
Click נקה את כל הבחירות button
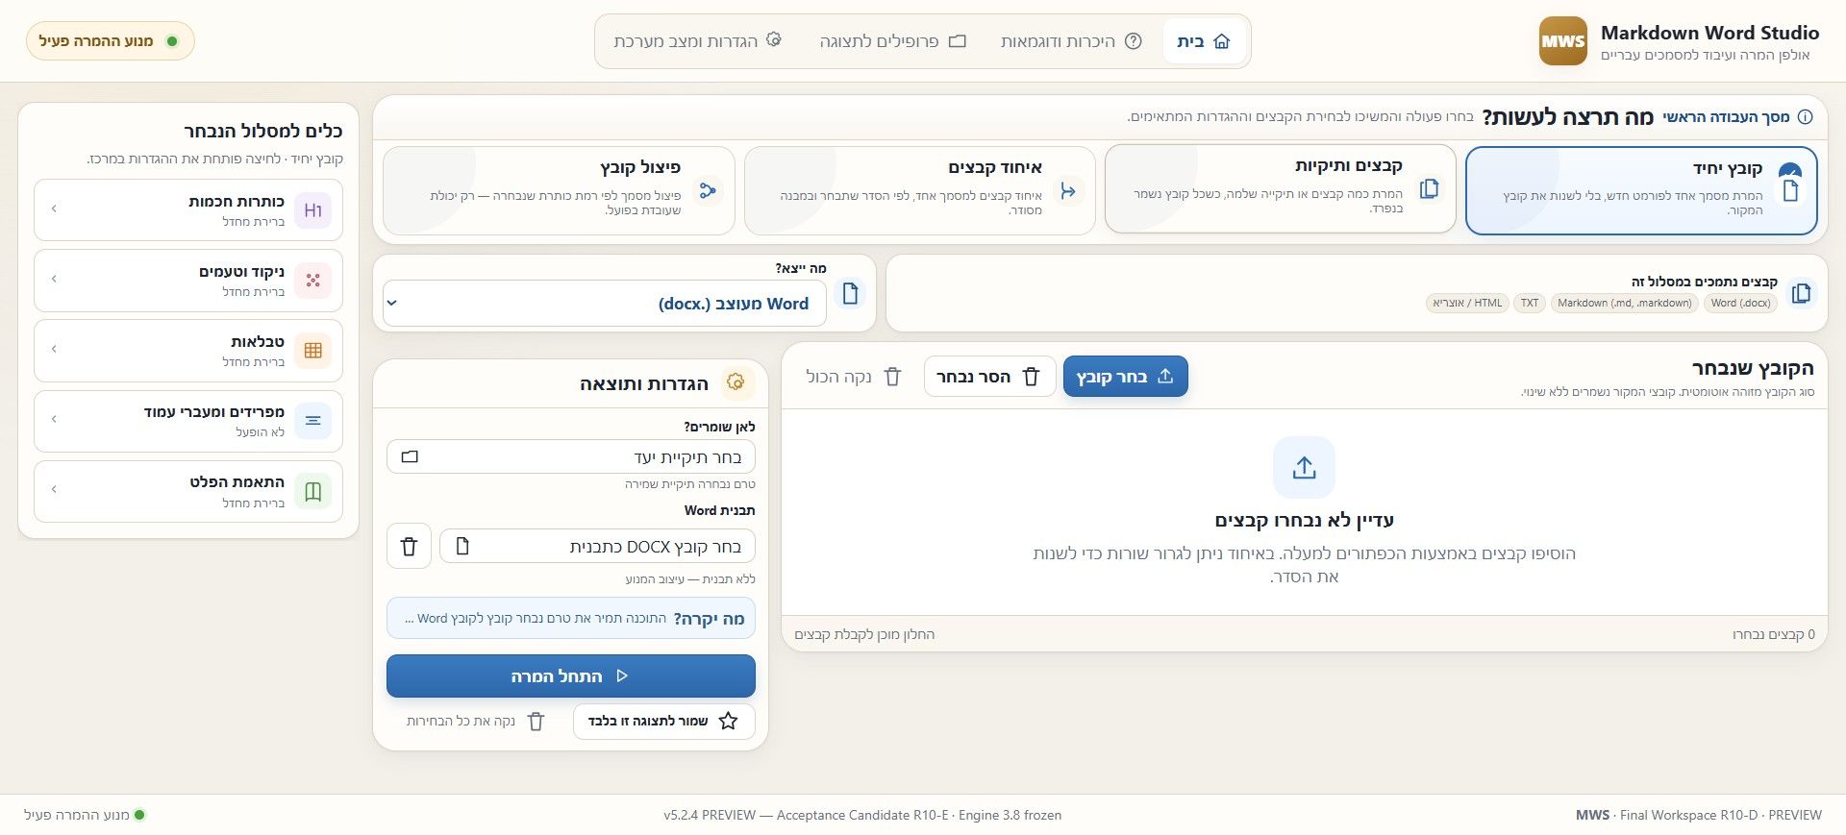click(x=475, y=722)
